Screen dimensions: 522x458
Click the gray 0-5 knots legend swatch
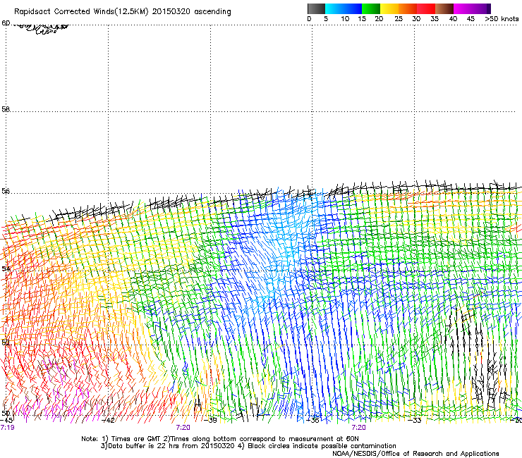[316, 8]
